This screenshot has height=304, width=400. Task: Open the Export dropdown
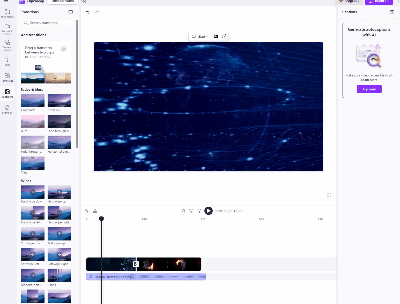click(x=379, y=1)
